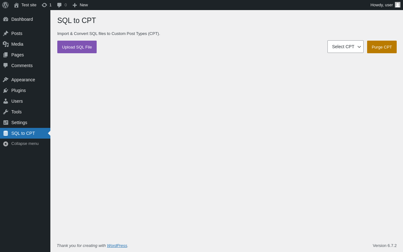Open the Appearance menu item
This screenshot has height=252, width=403.
point(25,80)
